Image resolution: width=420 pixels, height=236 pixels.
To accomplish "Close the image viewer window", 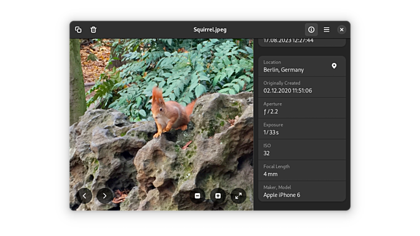I will pos(341,30).
